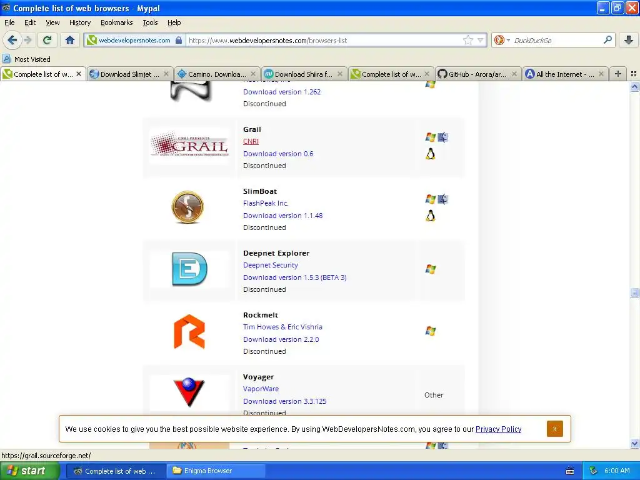The width and height of the screenshot is (640, 480).
Task: Switch to Download Slimjet tab
Action: pyautogui.click(x=129, y=74)
